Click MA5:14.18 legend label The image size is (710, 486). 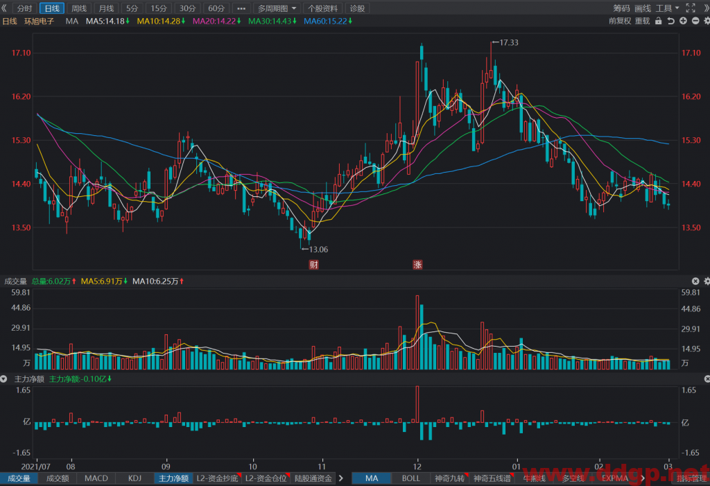click(x=107, y=21)
